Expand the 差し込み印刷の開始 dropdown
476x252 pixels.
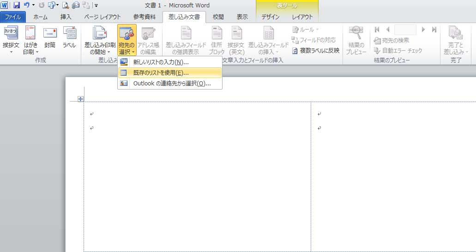(100, 41)
